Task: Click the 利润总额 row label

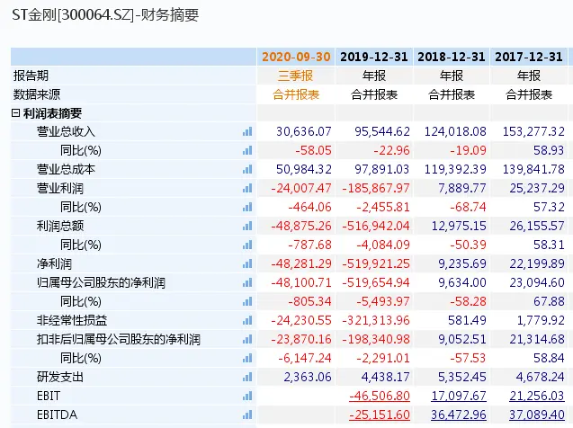Action: pos(60,226)
